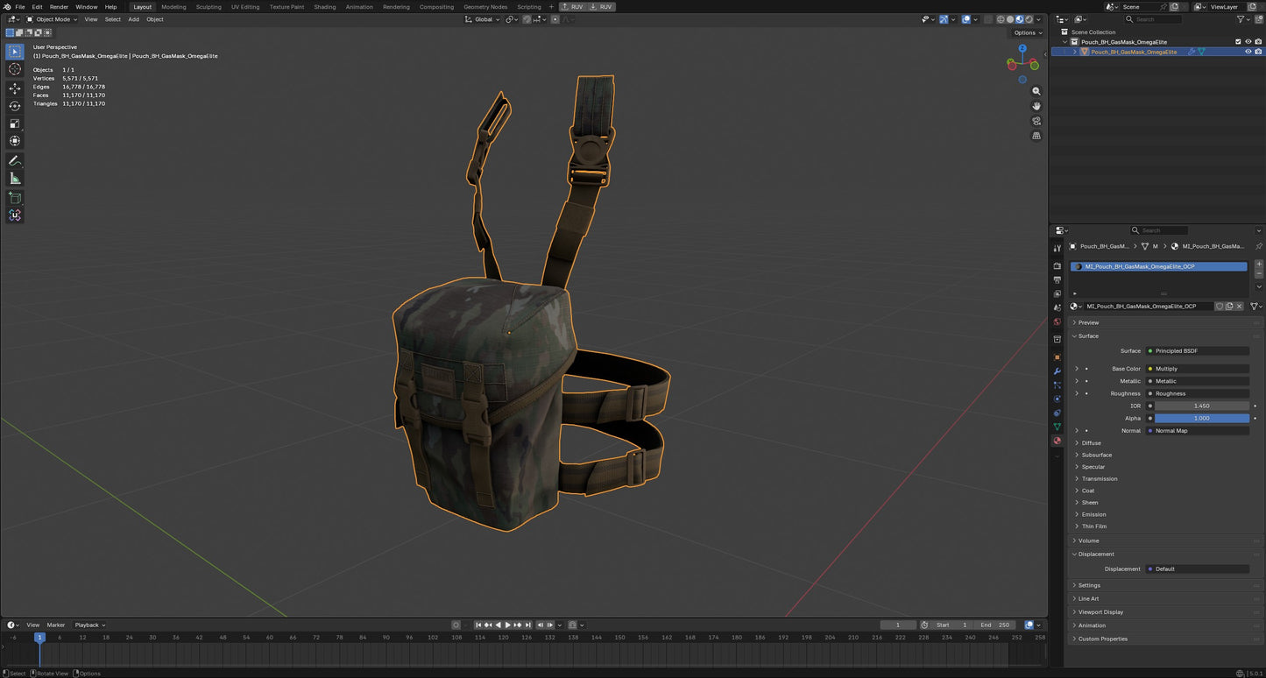The image size is (1266, 678).
Task: Toggle proportional editing in header
Action: 555,19
